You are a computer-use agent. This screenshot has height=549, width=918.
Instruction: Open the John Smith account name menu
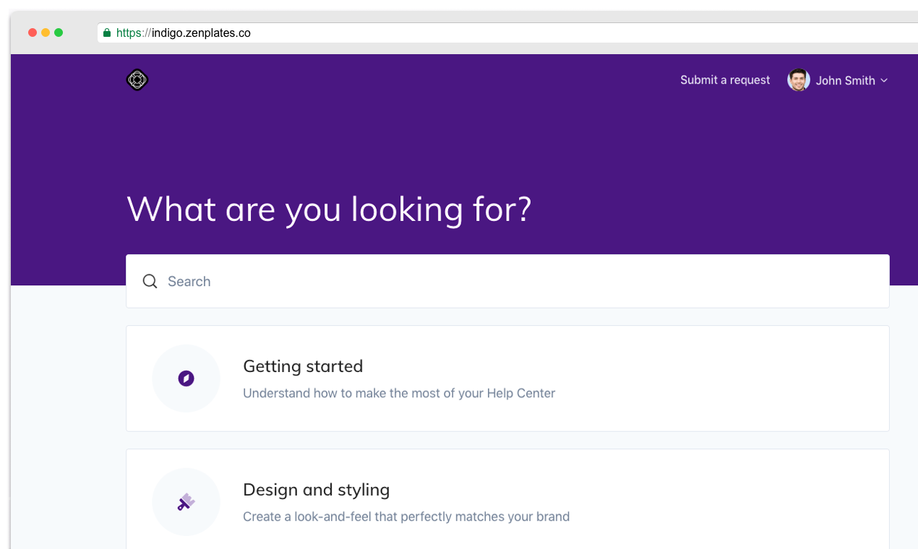coord(845,81)
